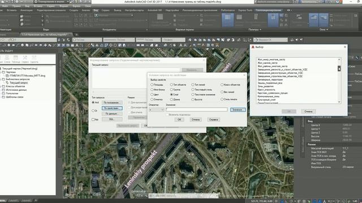Select Карст_опасность in the Выбор list

point(266,90)
